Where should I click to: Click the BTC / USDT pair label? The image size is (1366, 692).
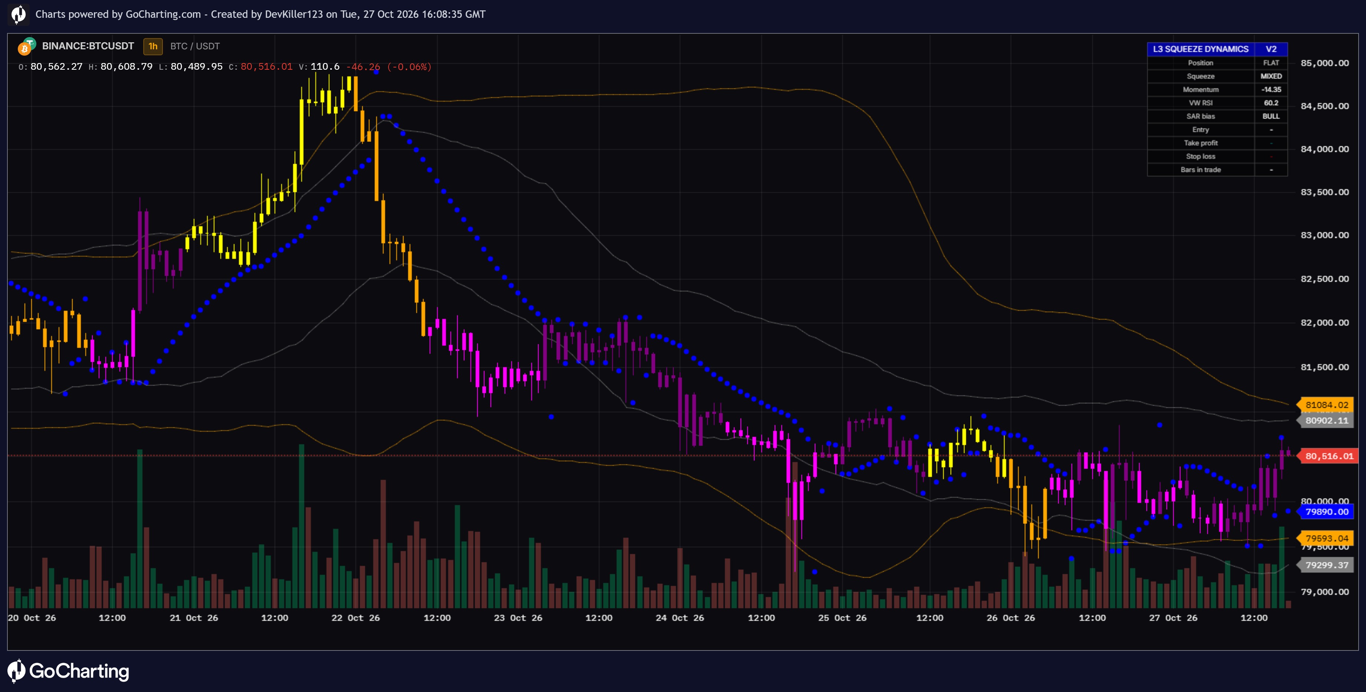[x=195, y=46]
